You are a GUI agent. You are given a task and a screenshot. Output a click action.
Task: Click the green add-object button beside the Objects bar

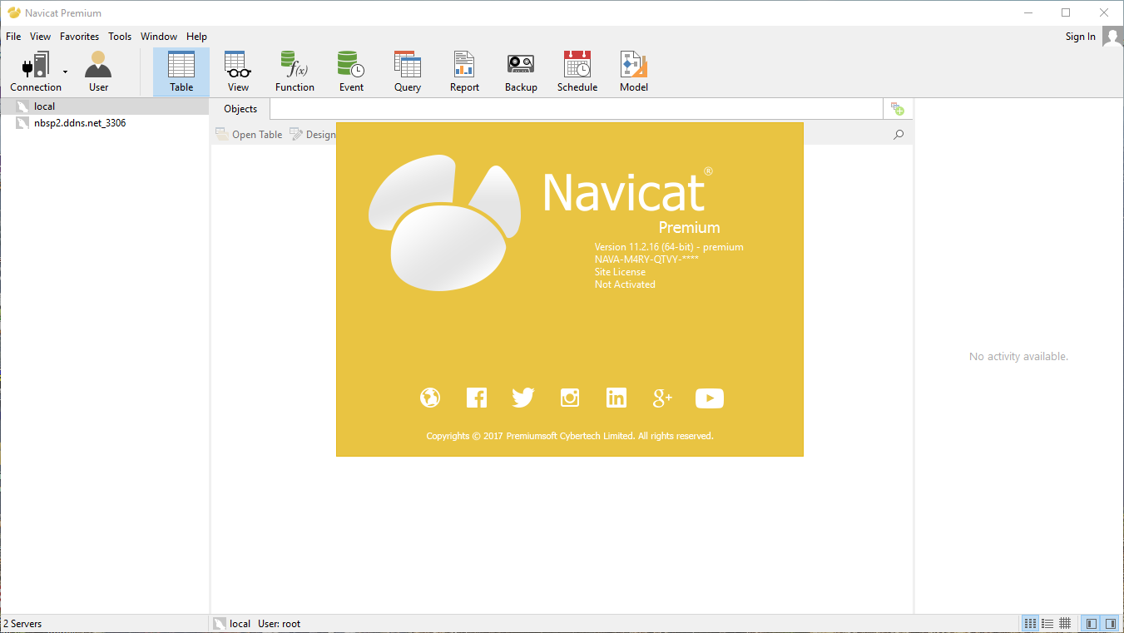click(x=897, y=108)
